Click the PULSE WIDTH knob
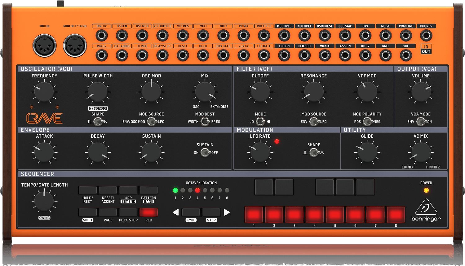Image resolution: width=465 pixels, height=266 pixels. click(98, 92)
